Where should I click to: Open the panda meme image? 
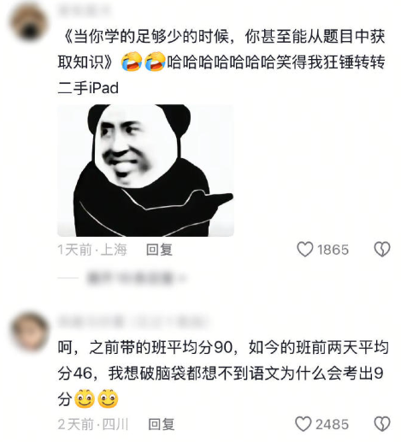pos(145,170)
